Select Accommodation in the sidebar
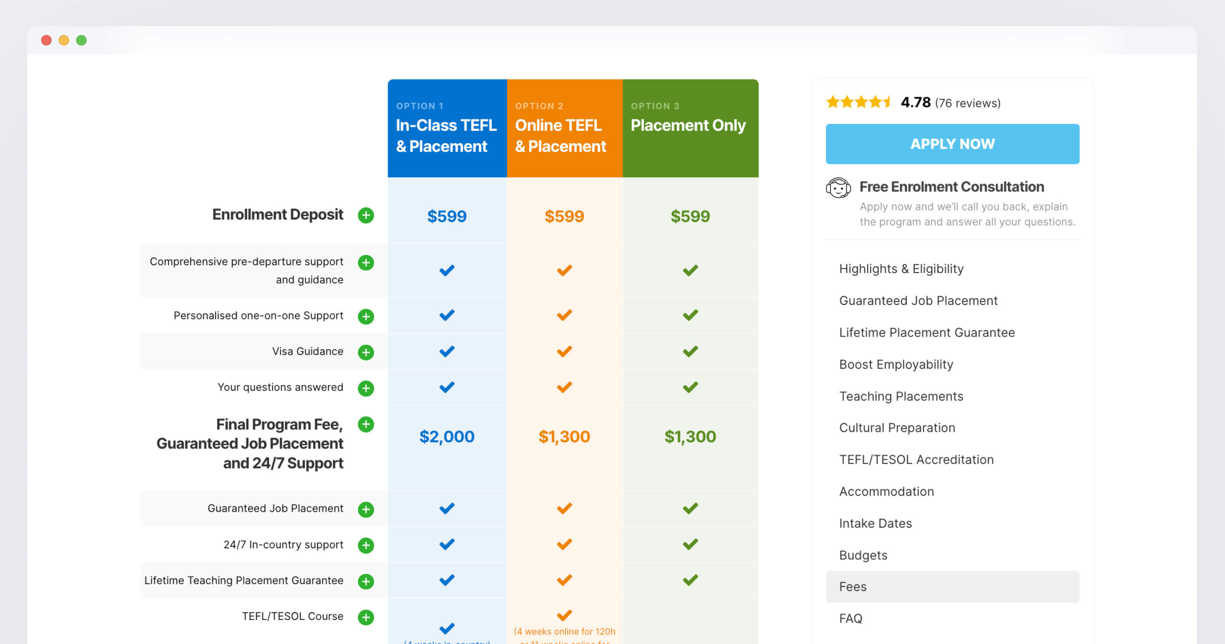This screenshot has height=644, width=1225. point(886,491)
